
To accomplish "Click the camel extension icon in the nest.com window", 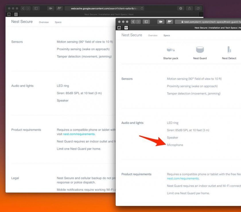I will click(170, 22).
